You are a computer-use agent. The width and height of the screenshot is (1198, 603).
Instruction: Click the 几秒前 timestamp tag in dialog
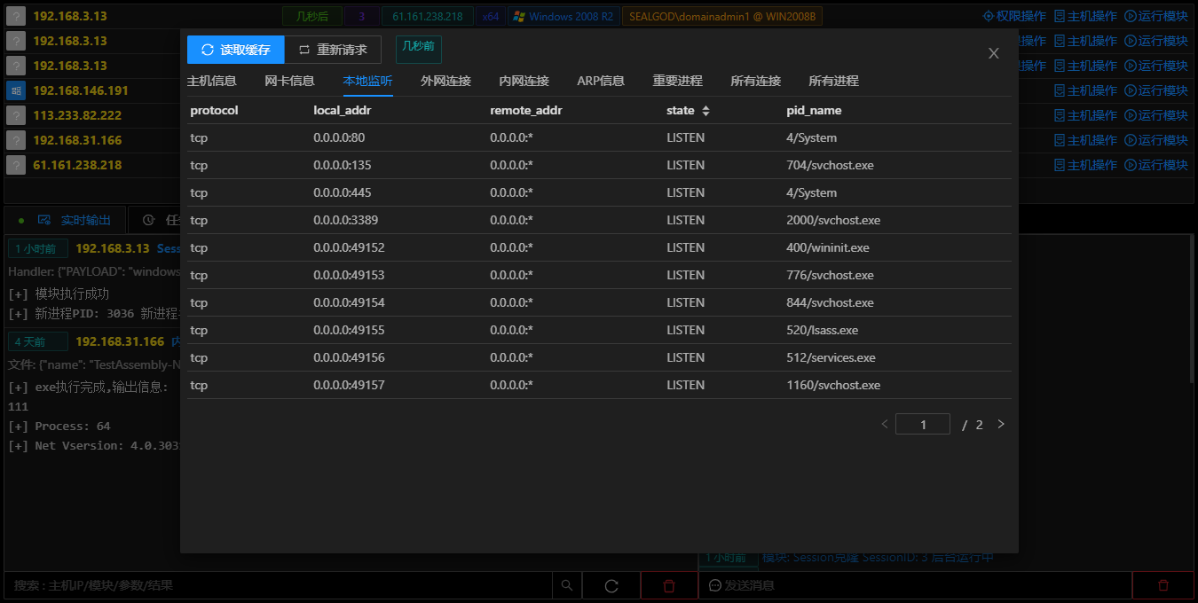[x=418, y=49]
